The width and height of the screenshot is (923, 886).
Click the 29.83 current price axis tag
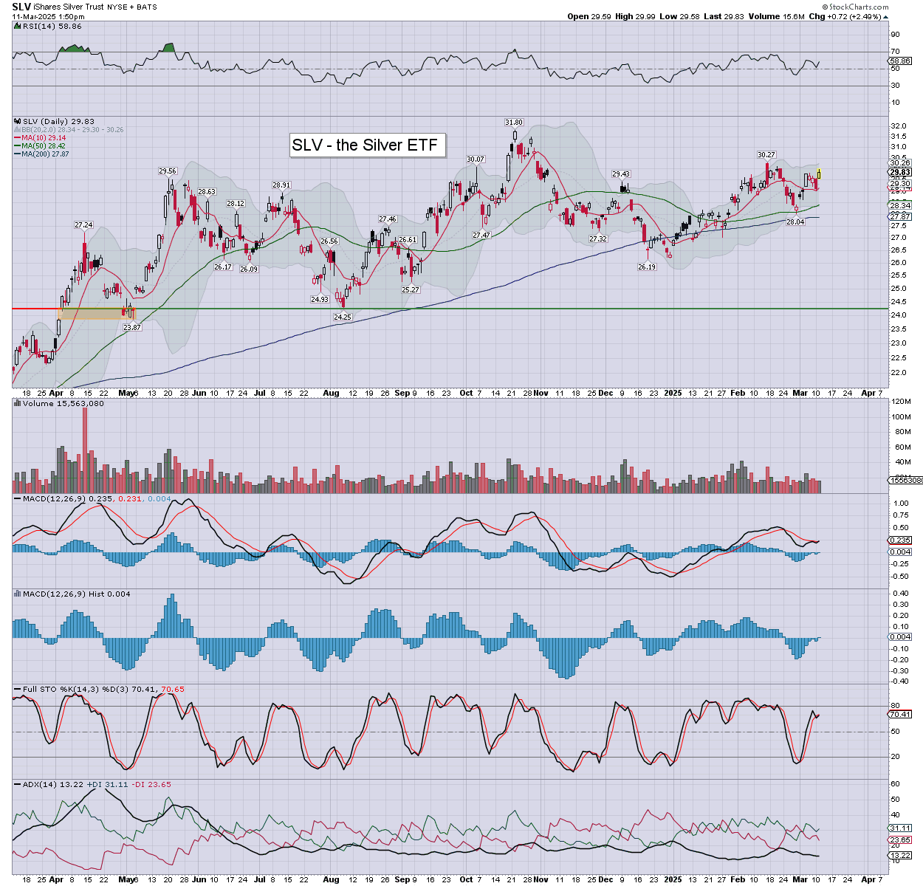click(900, 172)
